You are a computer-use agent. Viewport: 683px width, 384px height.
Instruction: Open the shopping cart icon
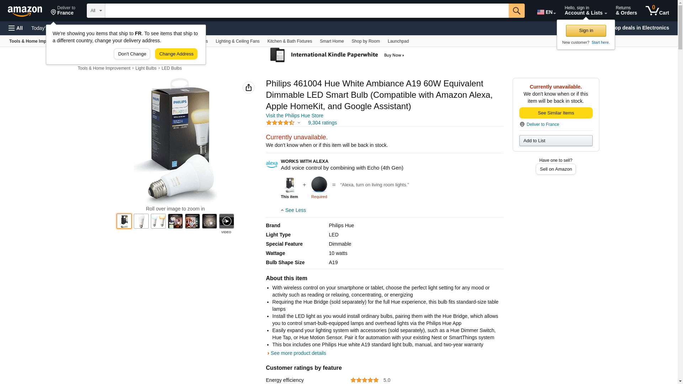[x=657, y=11]
